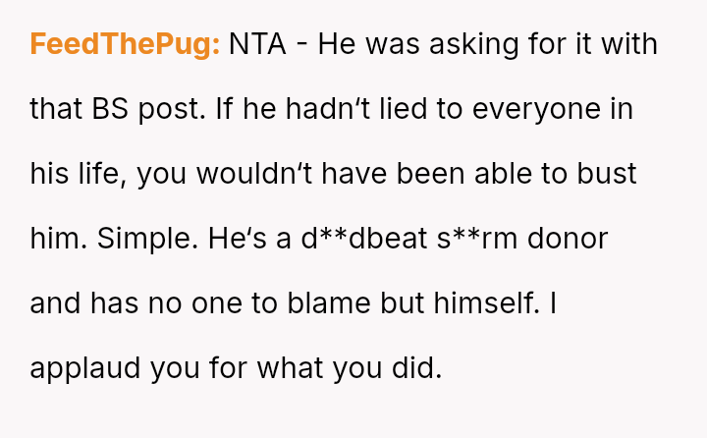Click the word "donor" in the comment
707x438 pixels.
coord(571,239)
